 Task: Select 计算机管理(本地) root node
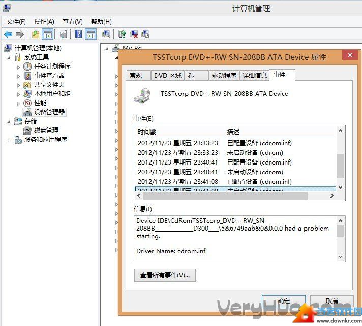pos(38,48)
